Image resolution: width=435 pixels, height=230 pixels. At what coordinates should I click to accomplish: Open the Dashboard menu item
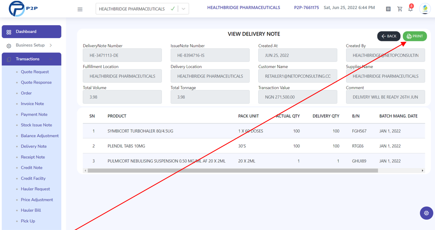pyautogui.click(x=31, y=32)
